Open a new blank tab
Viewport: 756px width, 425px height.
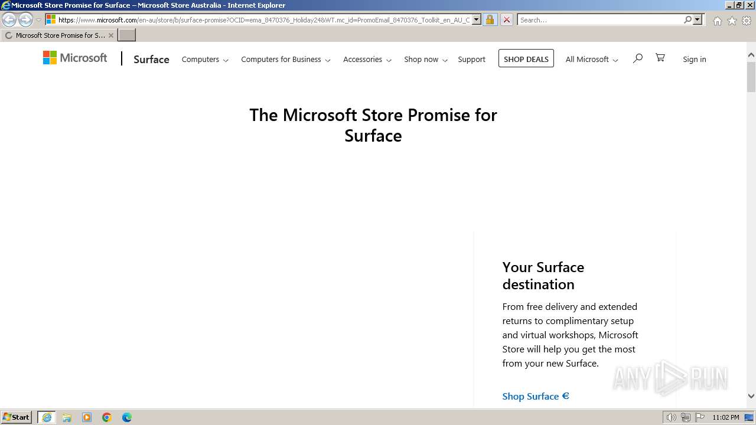127,35
